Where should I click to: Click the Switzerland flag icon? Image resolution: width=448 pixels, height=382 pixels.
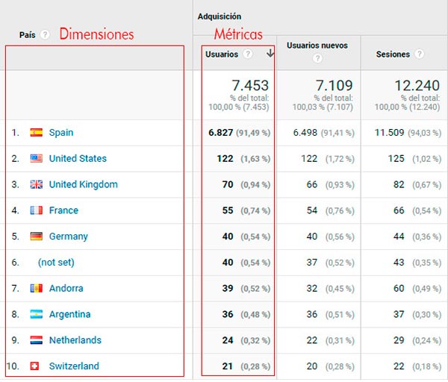point(34,366)
